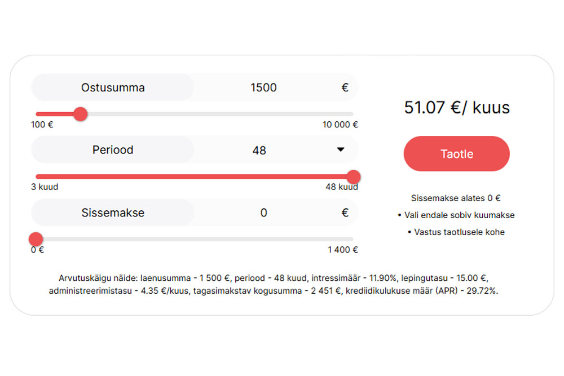Image resolution: width=564 pixels, height=376 pixels.
Task: Click the Periood slider handle
Action: [353, 176]
